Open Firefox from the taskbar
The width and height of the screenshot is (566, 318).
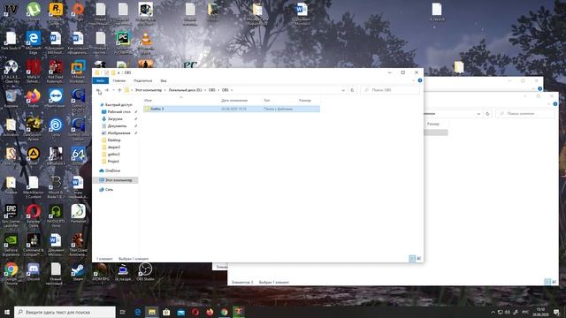point(210,312)
